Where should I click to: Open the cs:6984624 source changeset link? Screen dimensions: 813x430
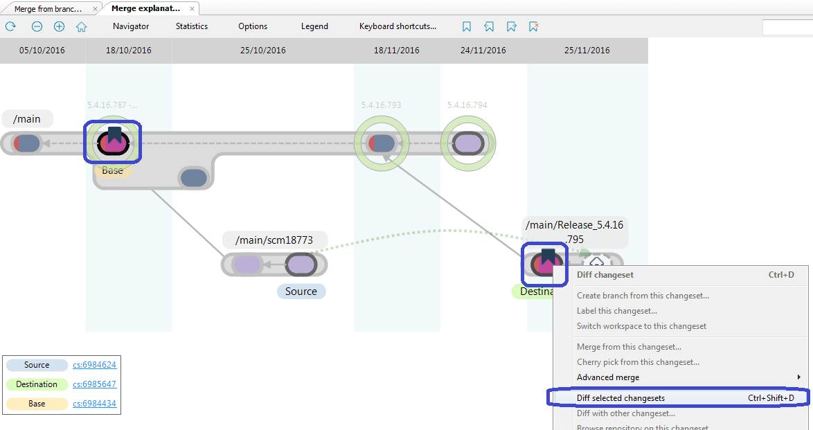click(x=95, y=364)
